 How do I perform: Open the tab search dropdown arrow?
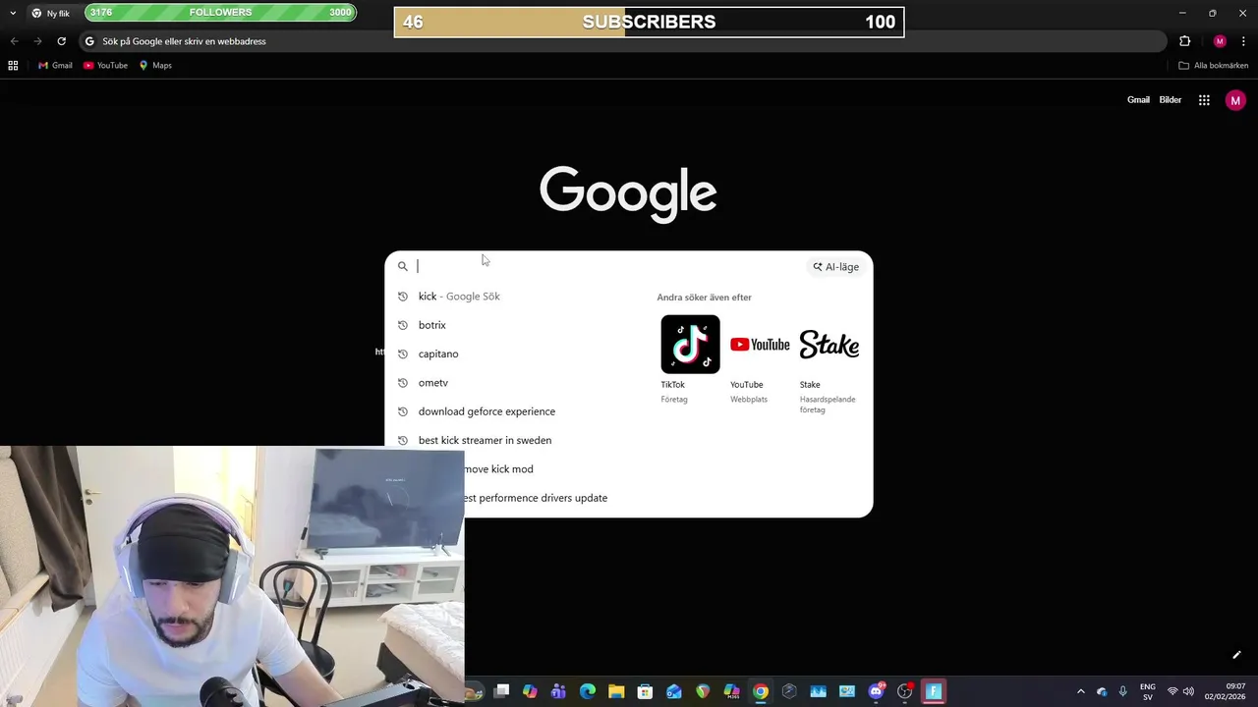click(13, 13)
